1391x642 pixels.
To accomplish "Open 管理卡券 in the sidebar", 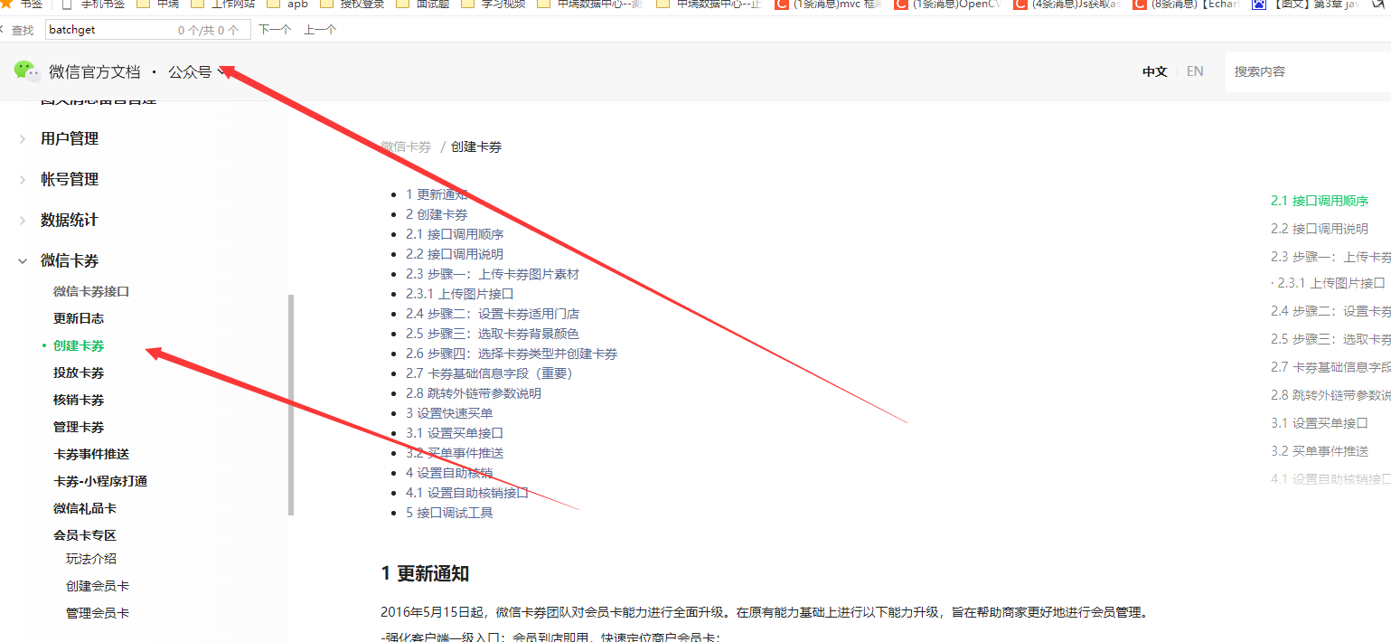I will (79, 427).
